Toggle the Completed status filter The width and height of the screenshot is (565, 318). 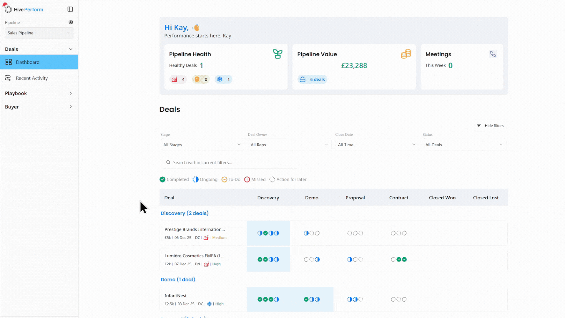pyautogui.click(x=174, y=179)
